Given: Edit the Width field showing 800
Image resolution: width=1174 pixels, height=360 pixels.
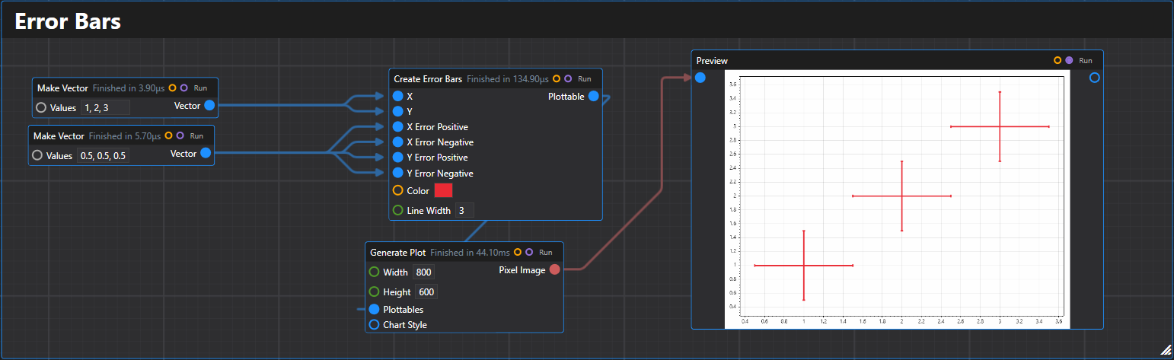Looking at the screenshot, I should tap(423, 272).
